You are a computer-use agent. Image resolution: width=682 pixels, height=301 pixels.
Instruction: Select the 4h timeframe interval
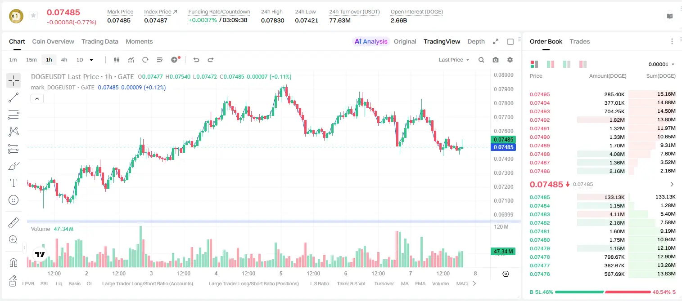click(x=64, y=60)
